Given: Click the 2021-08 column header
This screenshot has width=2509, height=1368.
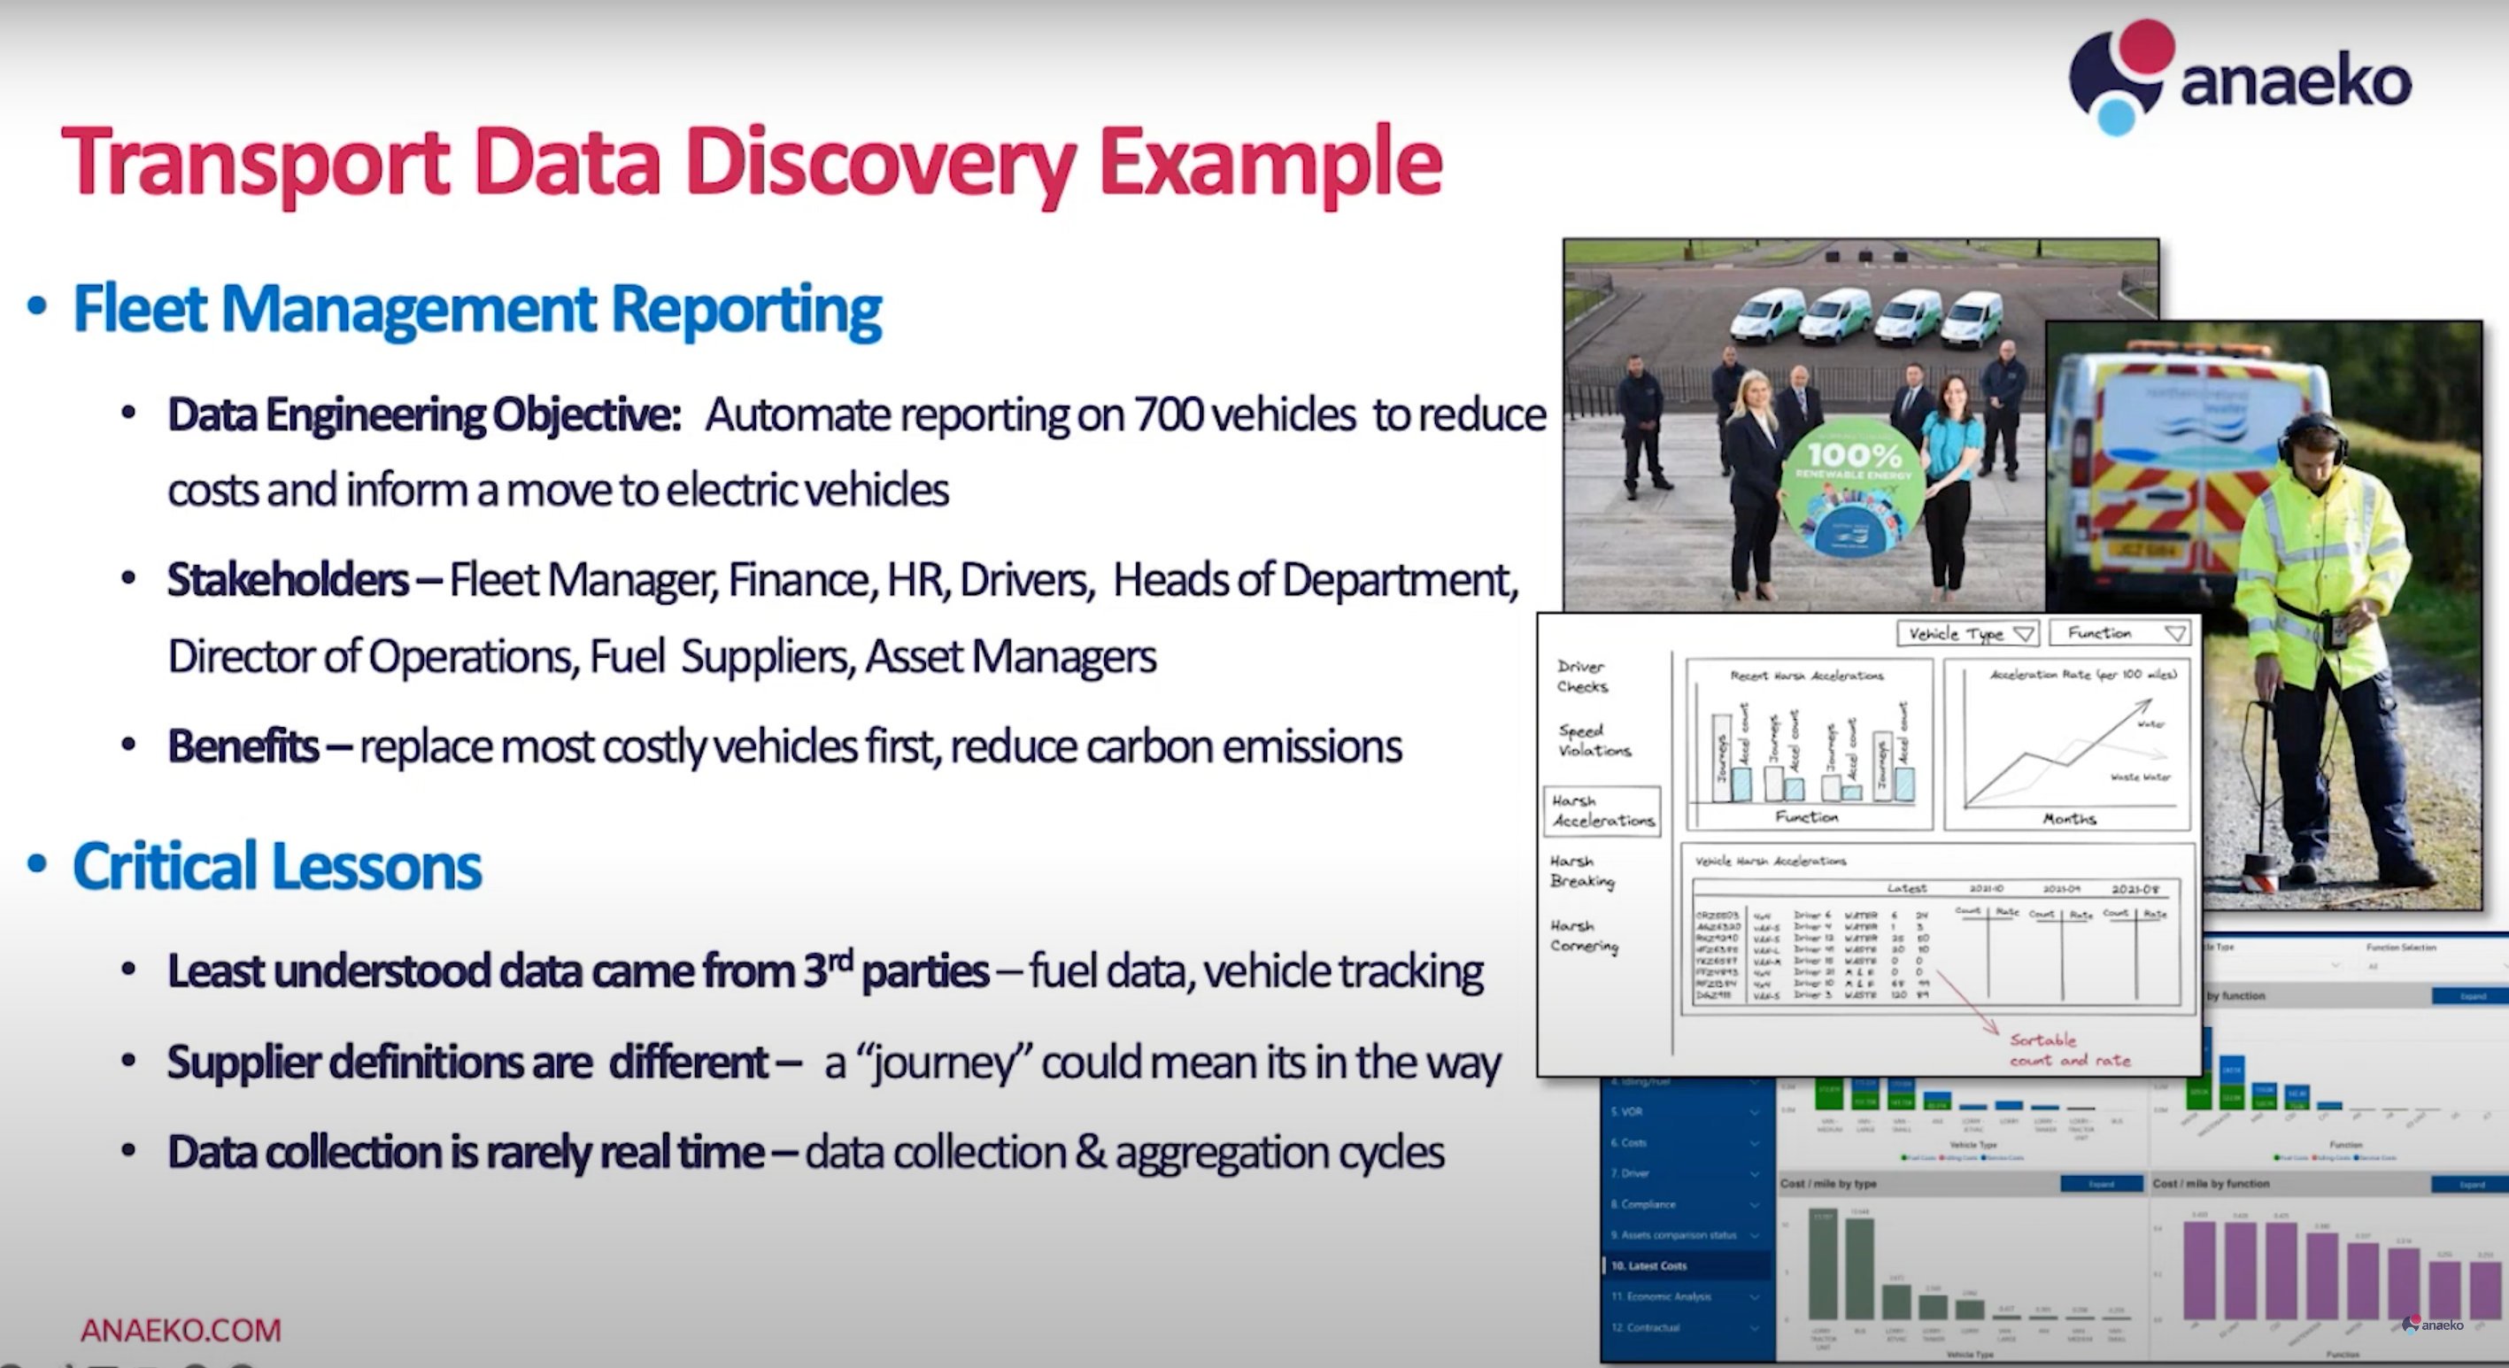Looking at the screenshot, I should [x=2135, y=889].
